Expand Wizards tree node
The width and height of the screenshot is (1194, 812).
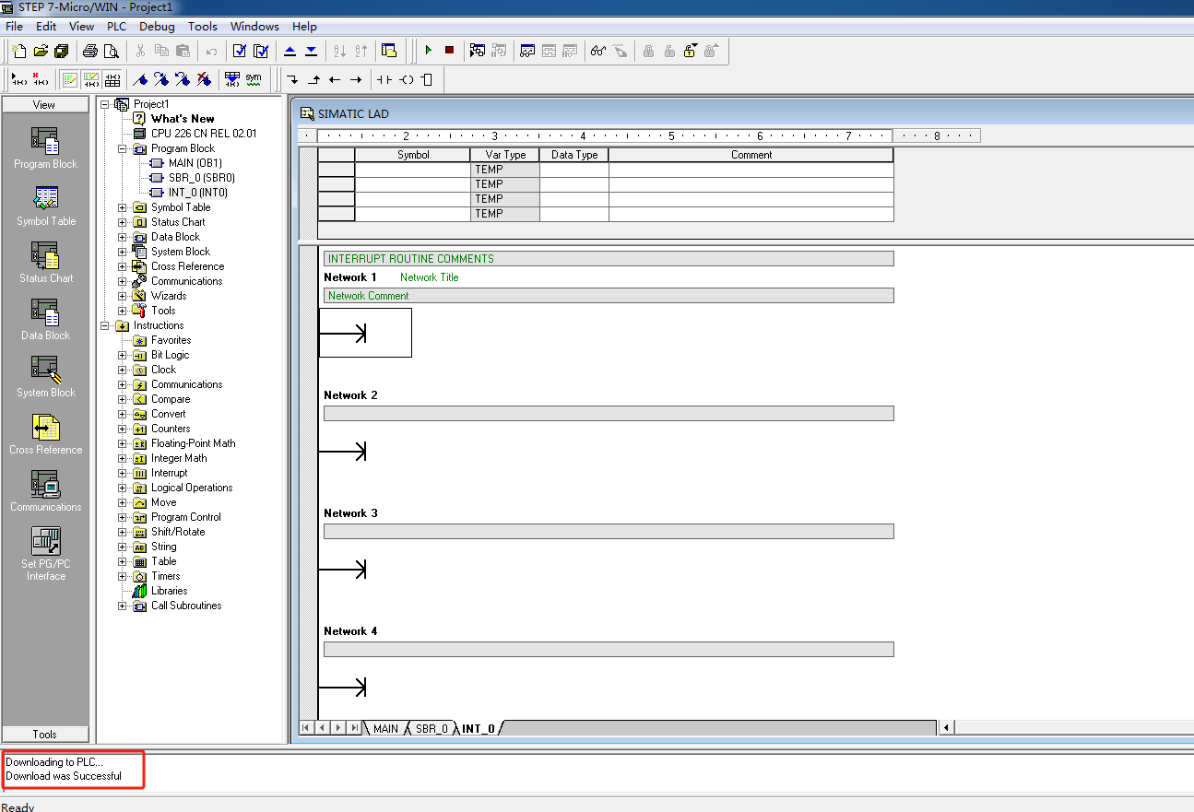(x=123, y=296)
